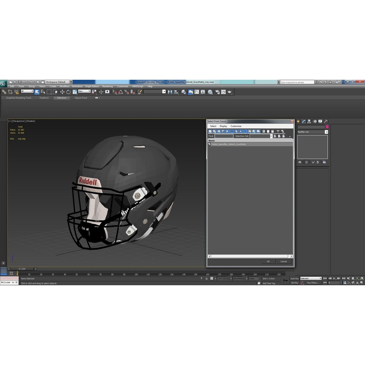Click the magenta object color swatch
Viewport: 365px width, 365px height.
(x=327, y=127)
